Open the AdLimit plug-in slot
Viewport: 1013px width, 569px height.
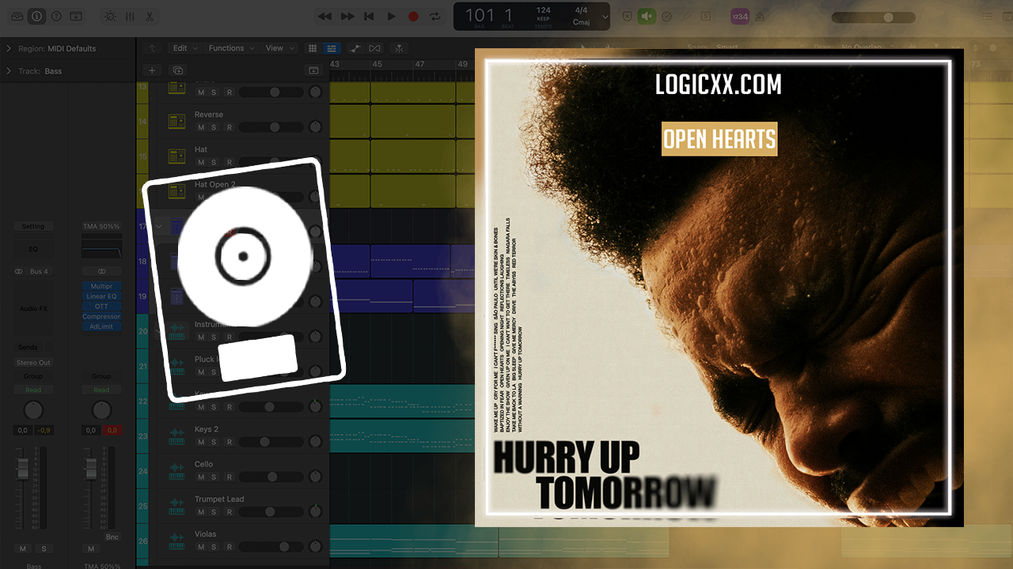pyautogui.click(x=101, y=326)
